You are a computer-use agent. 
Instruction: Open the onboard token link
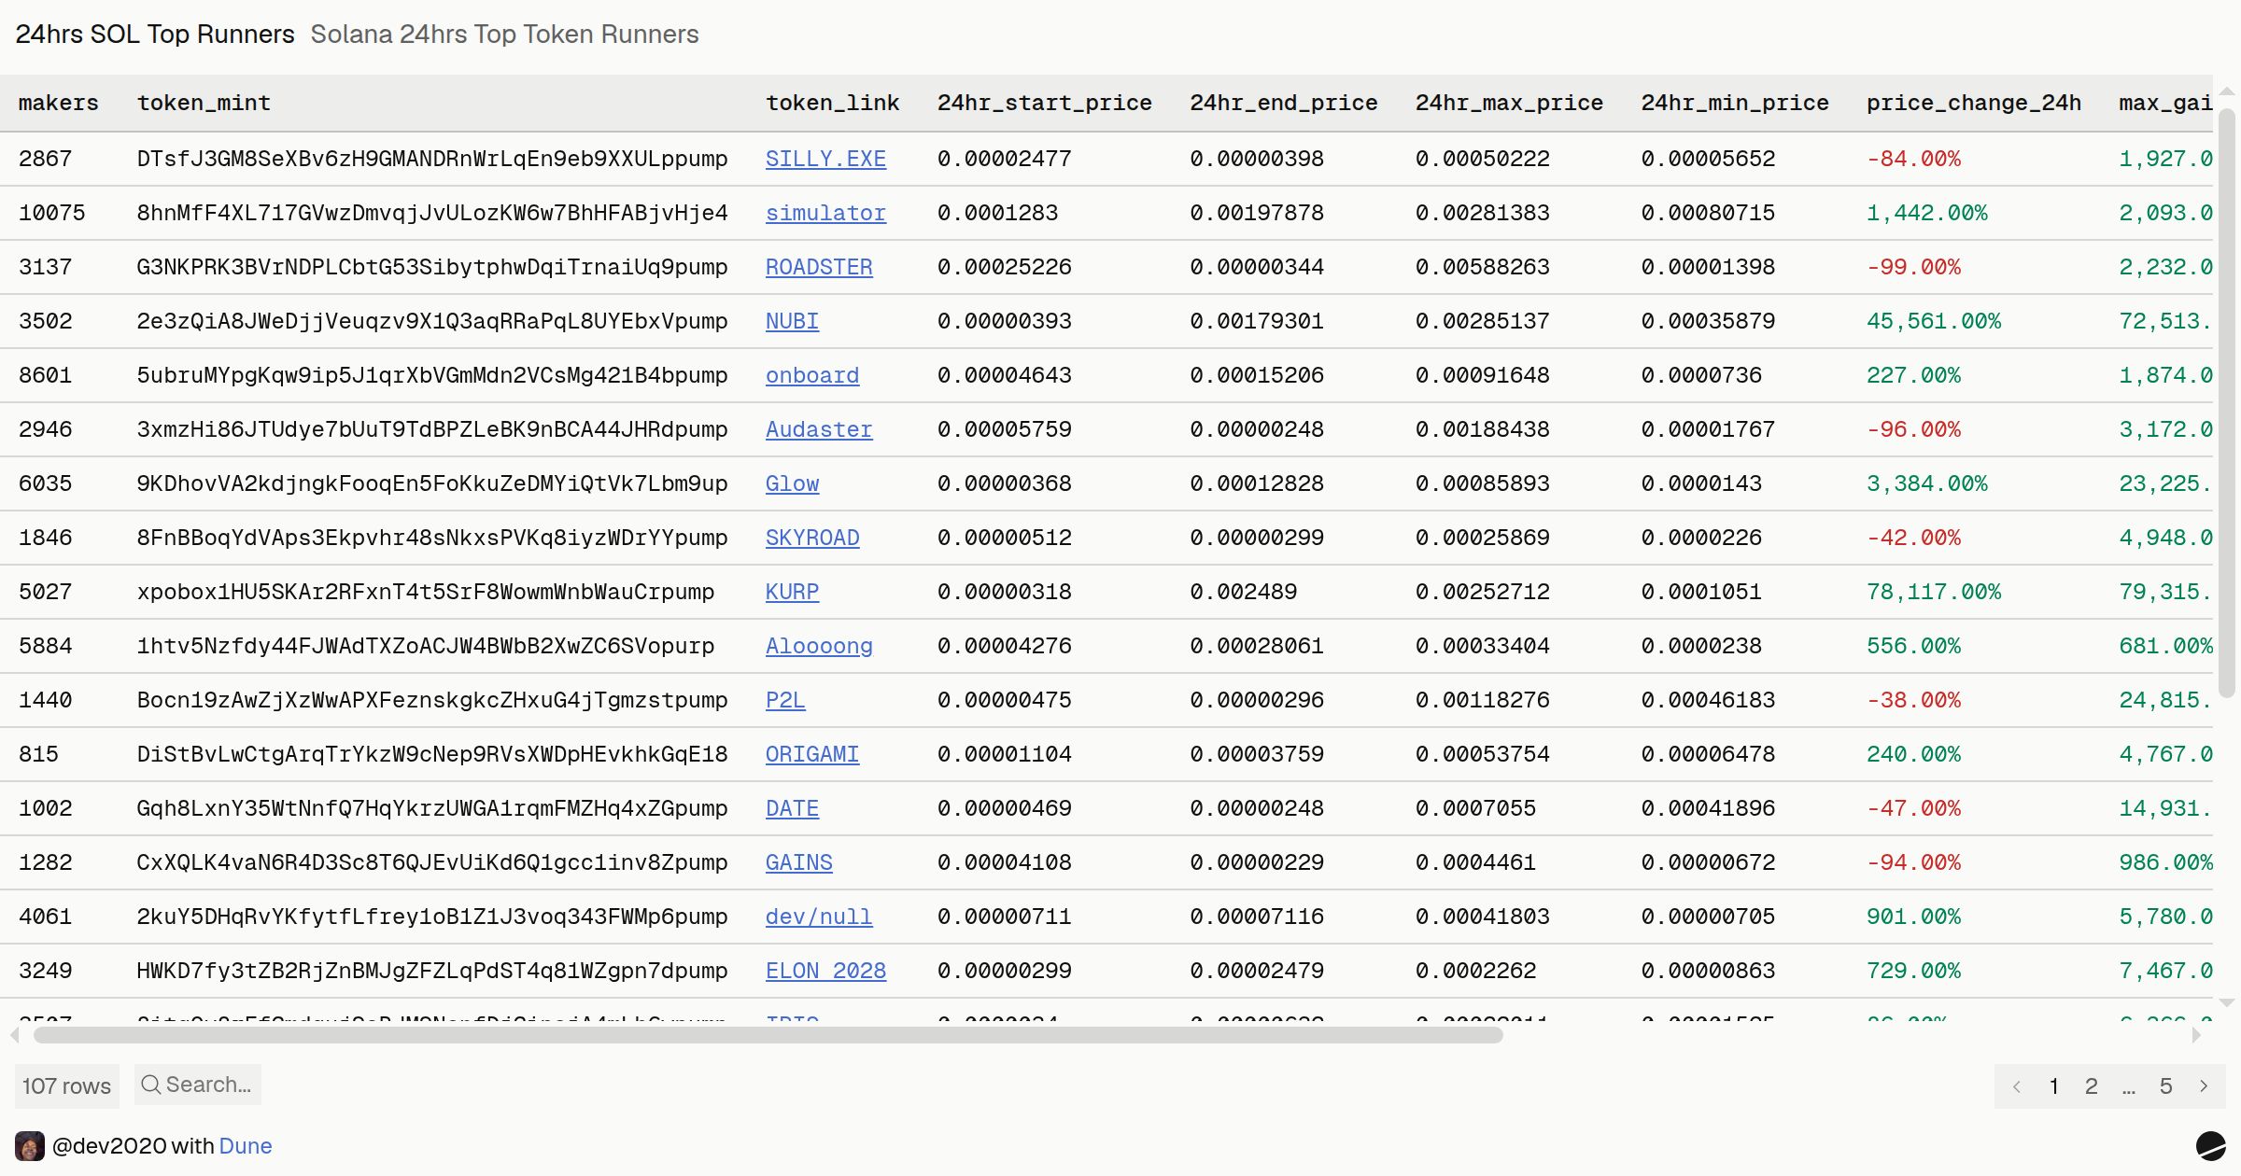click(x=812, y=375)
